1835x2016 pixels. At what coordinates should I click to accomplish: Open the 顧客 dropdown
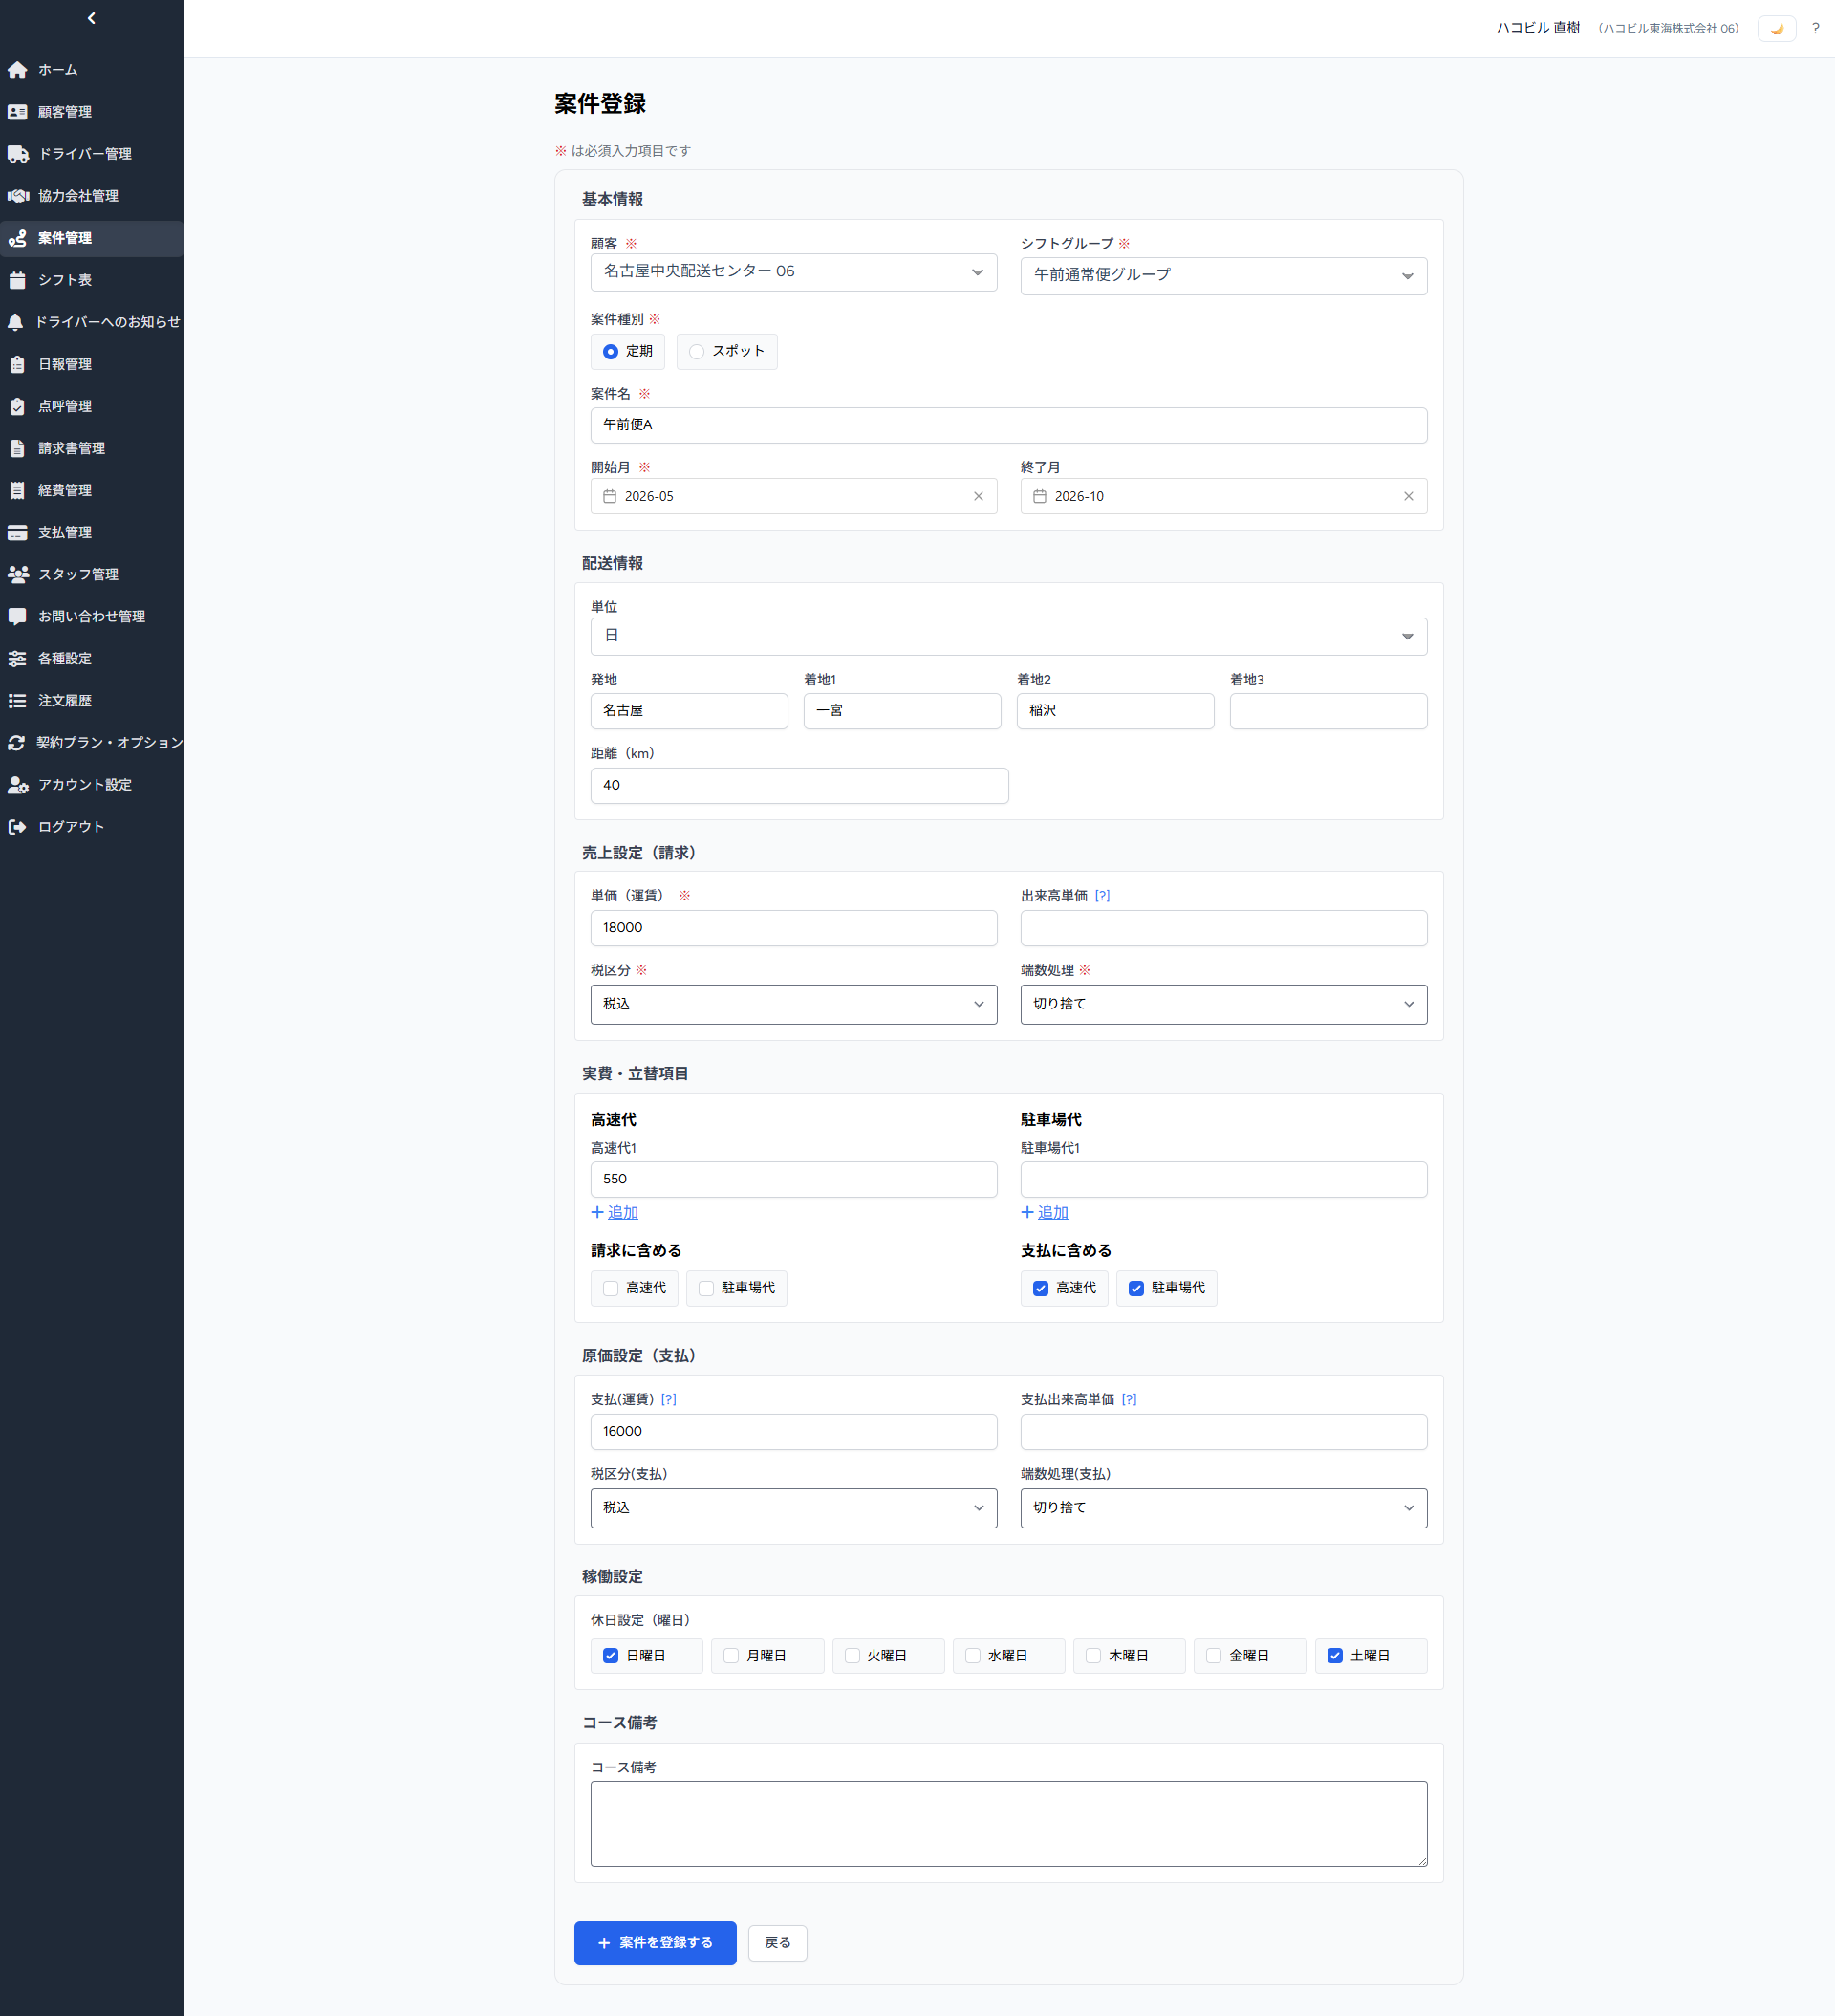coord(793,272)
